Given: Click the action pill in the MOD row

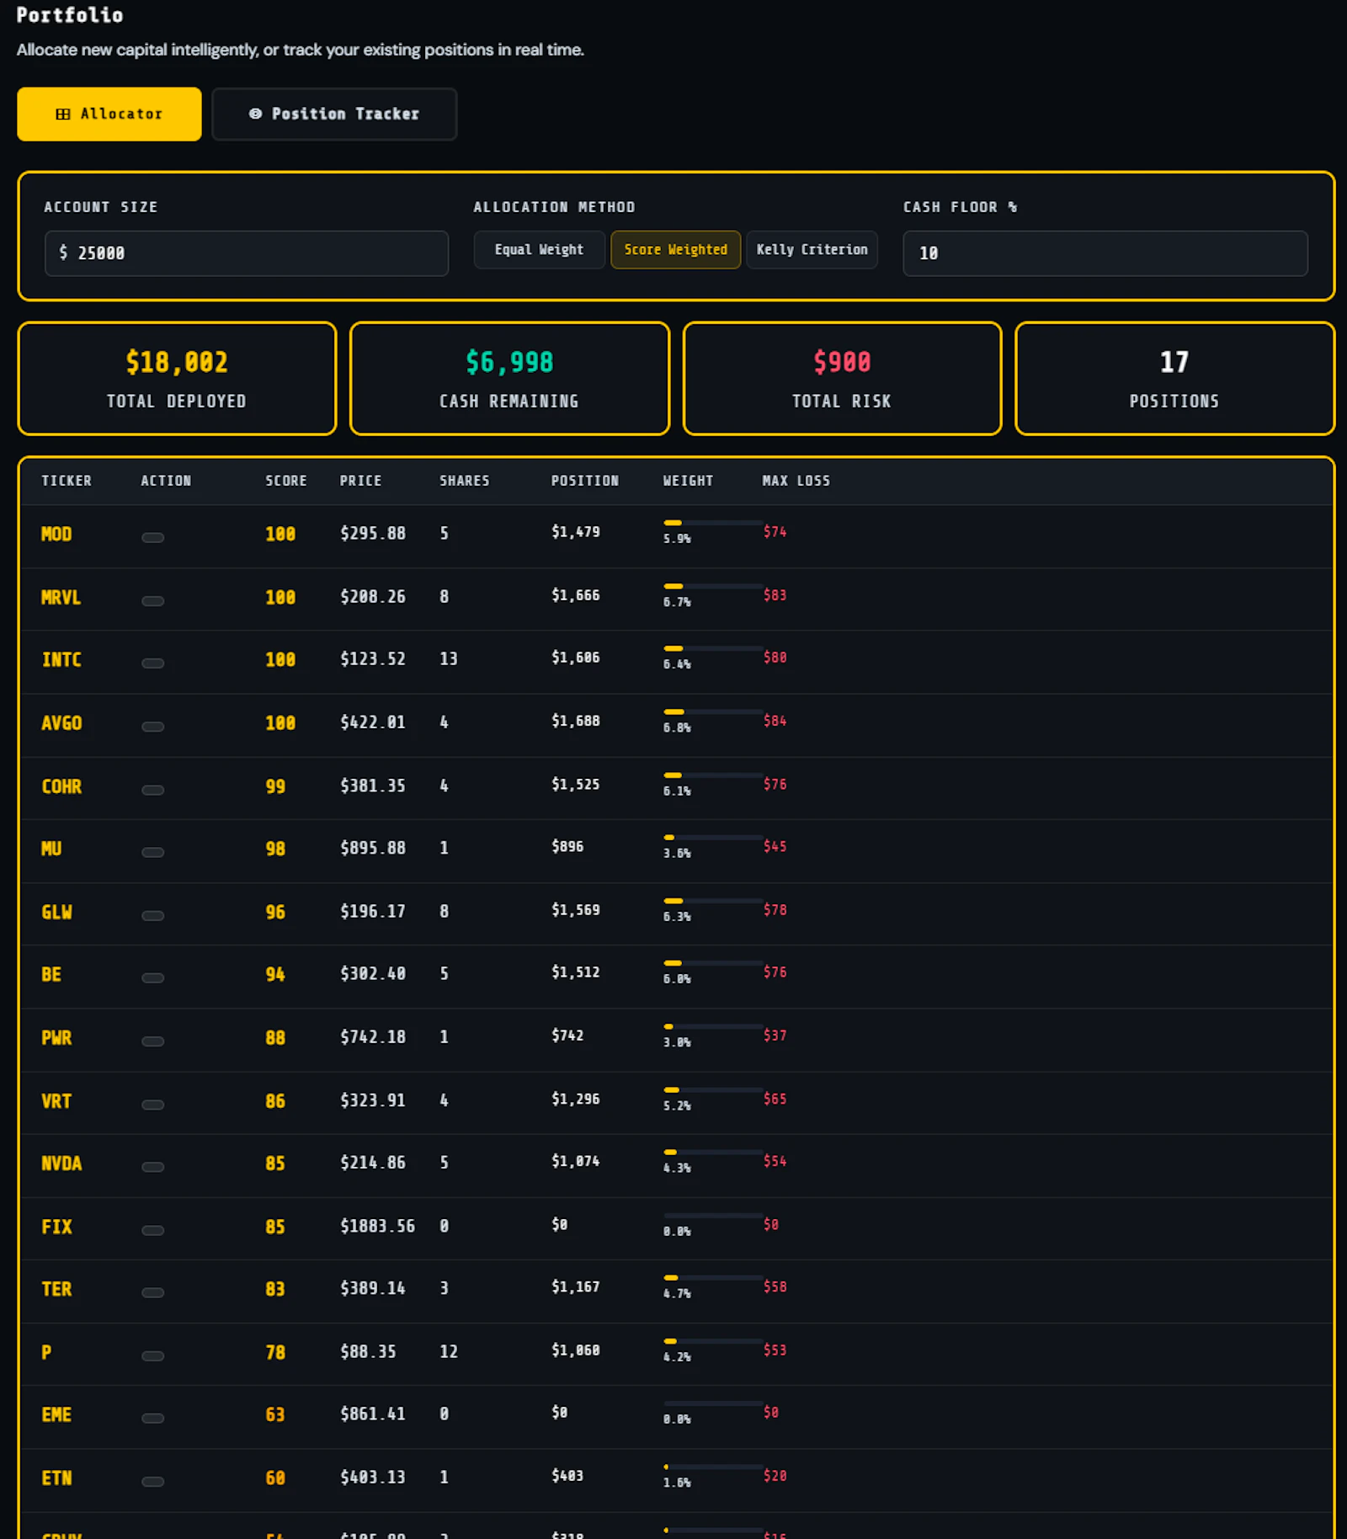Looking at the screenshot, I should coord(152,537).
